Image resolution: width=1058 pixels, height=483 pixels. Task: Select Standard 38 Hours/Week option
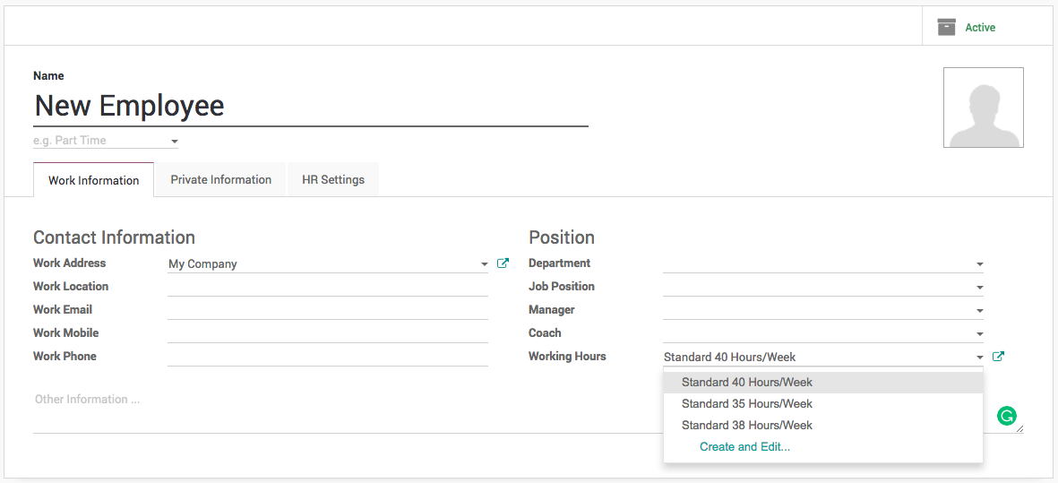point(747,426)
